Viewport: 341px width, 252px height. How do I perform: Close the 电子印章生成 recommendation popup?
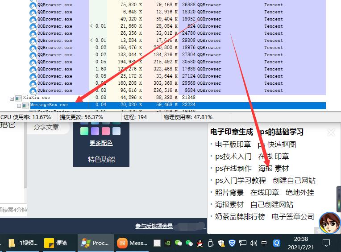coord(331,132)
